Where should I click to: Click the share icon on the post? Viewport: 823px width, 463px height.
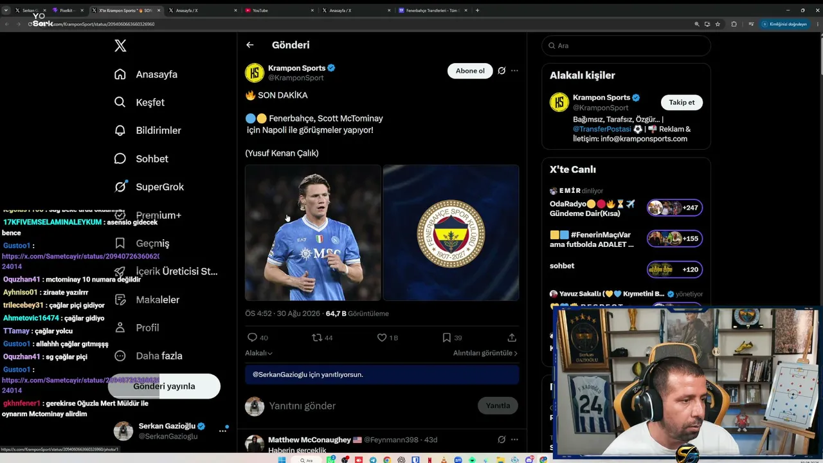(512, 338)
